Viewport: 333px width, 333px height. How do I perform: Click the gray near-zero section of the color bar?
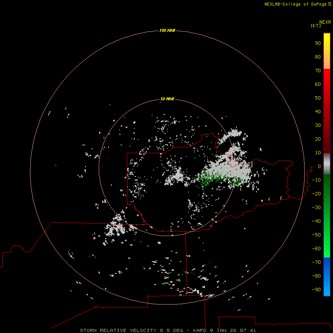[x=327, y=164]
